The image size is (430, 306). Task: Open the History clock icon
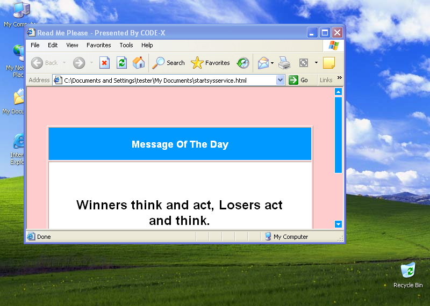pyautogui.click(x=243, y=63)
